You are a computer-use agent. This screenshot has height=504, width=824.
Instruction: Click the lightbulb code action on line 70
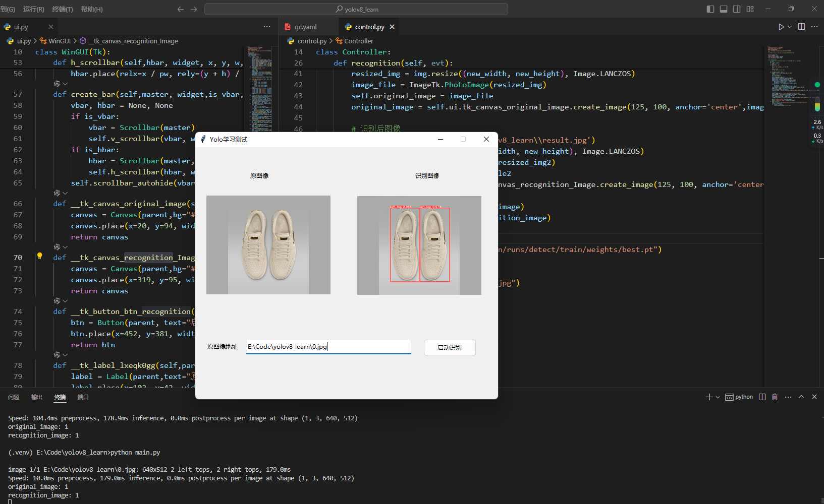40,256
